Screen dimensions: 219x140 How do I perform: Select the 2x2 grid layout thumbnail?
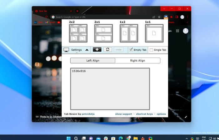click(x=78, y=33)
